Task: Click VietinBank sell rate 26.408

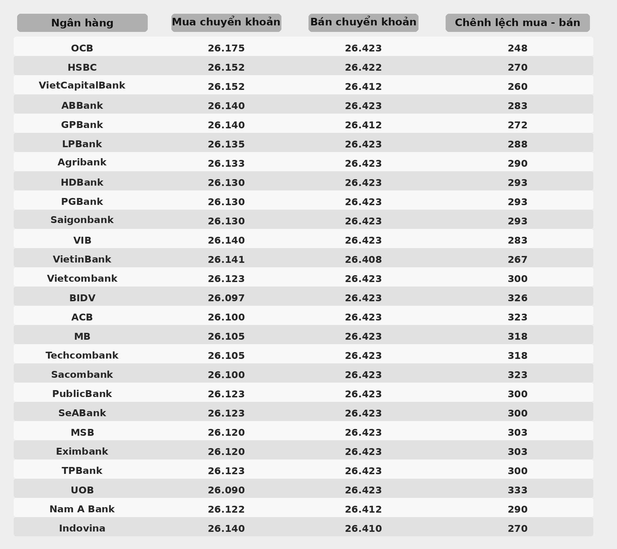Action: coord(363,260)
